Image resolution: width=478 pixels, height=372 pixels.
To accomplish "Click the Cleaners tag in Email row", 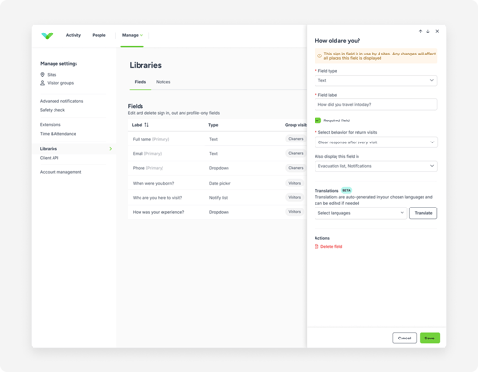I will point(295,153).
